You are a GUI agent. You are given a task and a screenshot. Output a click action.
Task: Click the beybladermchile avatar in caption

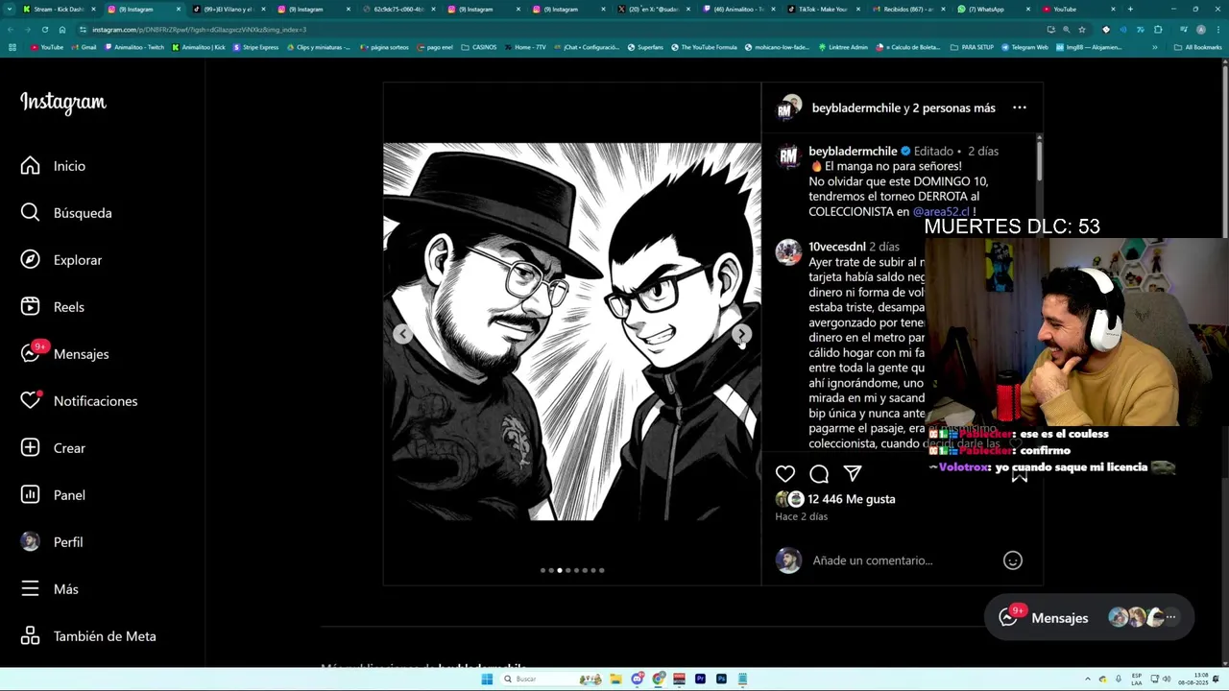788,156
